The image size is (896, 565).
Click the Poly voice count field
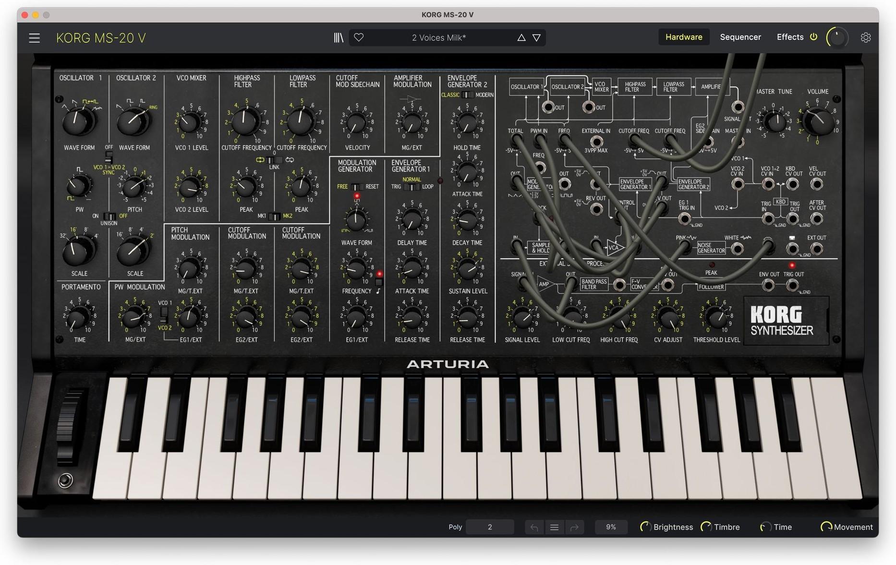coord(490,527)
